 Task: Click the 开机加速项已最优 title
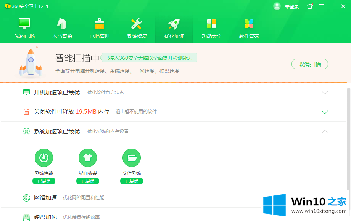point(56,93)
